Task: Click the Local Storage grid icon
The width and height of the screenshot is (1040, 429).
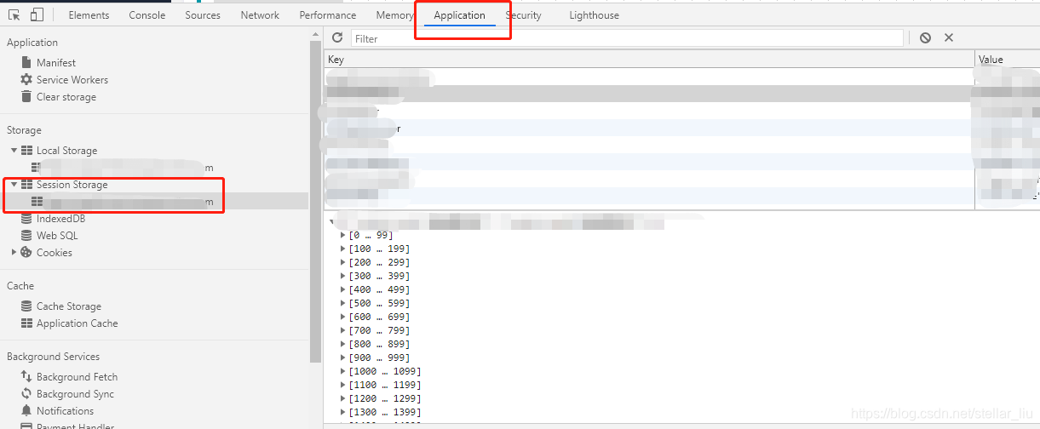Action: 26,151
